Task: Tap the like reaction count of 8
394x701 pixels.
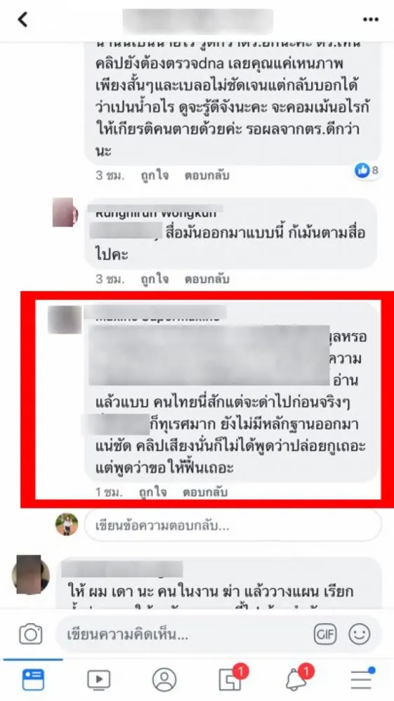Action: pos(367,170)
